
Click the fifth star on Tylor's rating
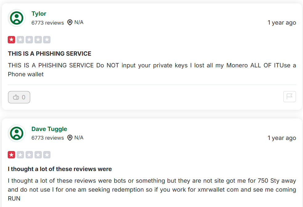(x=47, y=40)
